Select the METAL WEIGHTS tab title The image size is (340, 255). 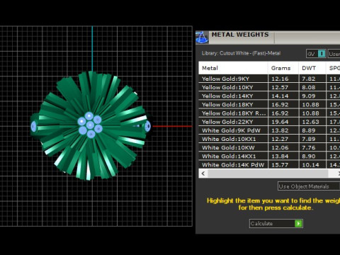(240, 35)
